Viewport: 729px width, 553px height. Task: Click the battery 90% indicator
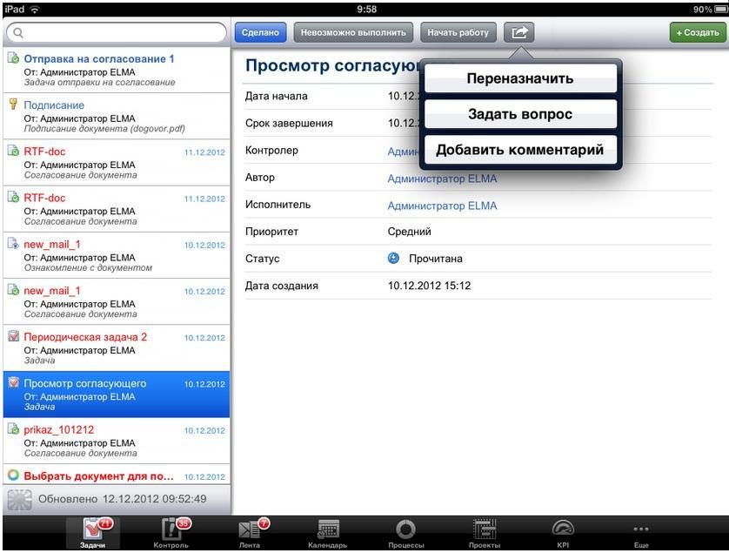point(710,10)
